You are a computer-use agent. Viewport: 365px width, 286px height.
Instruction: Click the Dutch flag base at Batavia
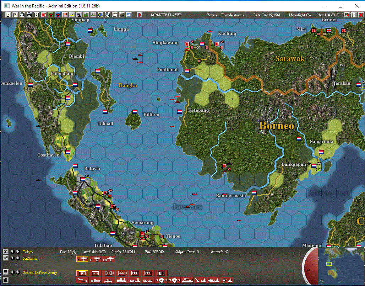pos(83,179)
